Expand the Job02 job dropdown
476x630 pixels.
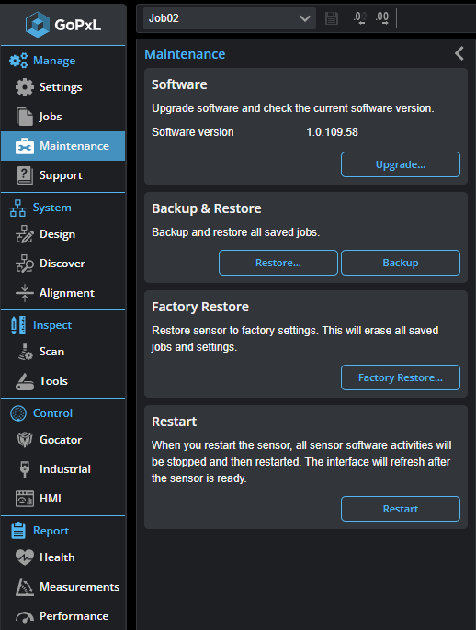coord(230,18)
